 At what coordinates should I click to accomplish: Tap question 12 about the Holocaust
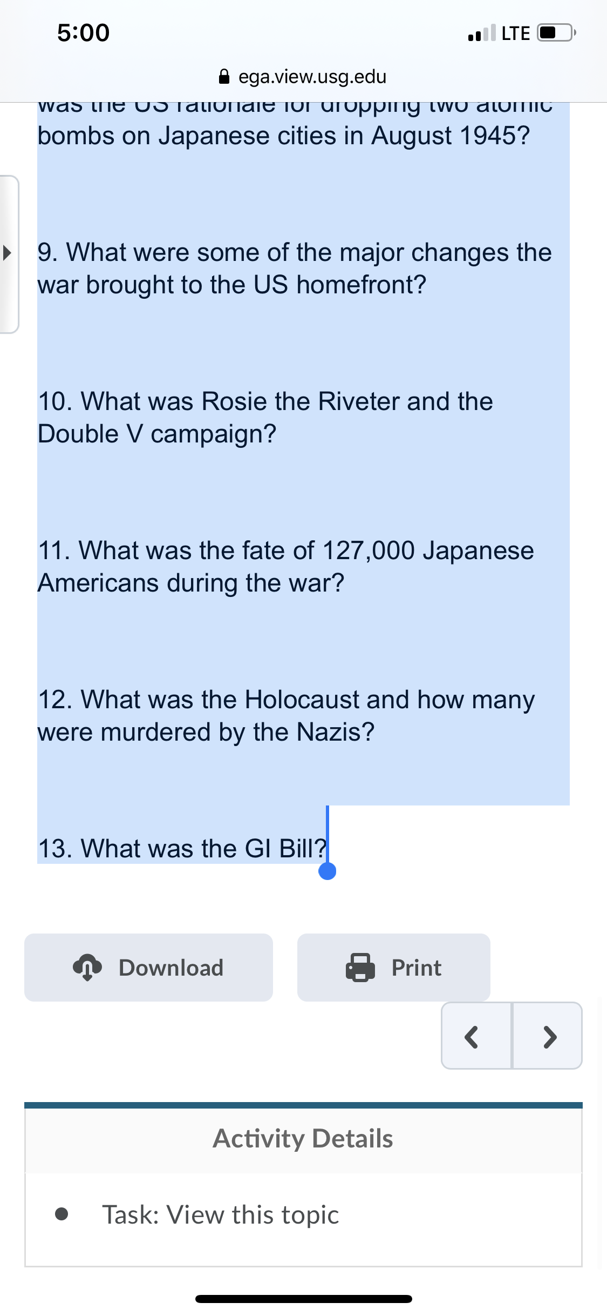pyautogui.click(x=286, y=715)
